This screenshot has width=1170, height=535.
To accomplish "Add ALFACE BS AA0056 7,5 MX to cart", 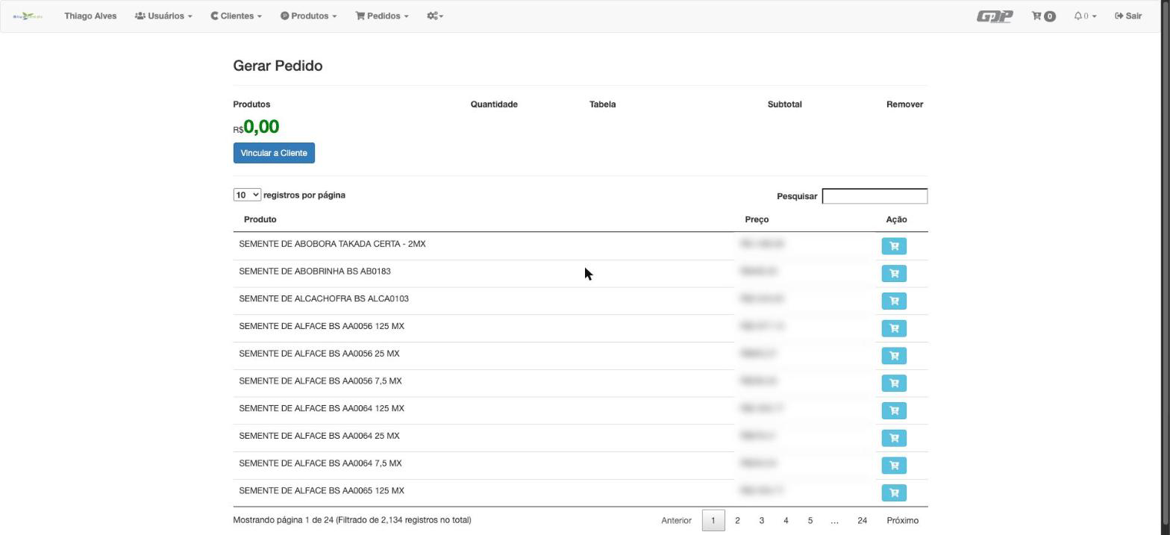I will (894, 384).
